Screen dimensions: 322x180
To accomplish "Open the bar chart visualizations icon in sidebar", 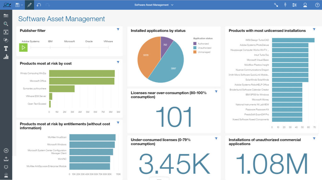I will 6,57.
